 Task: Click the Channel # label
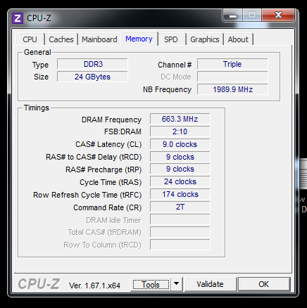point(175,65)
